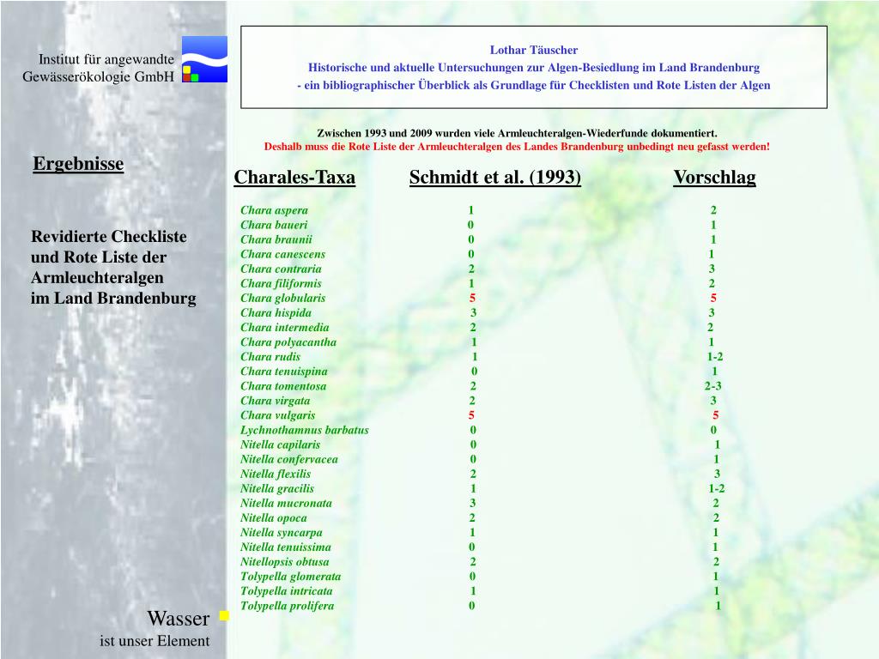This screenshot has height=659, width=879.
Task: Click the red sentence "Deshalb muss die Rote Liste"
Action: [x=517, y=147]
